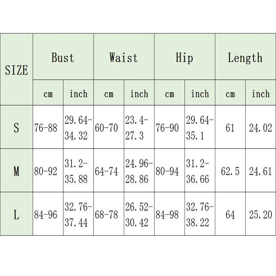Click the Hip column header
This screenshot has height=276, width=276.
coord(185,57)
